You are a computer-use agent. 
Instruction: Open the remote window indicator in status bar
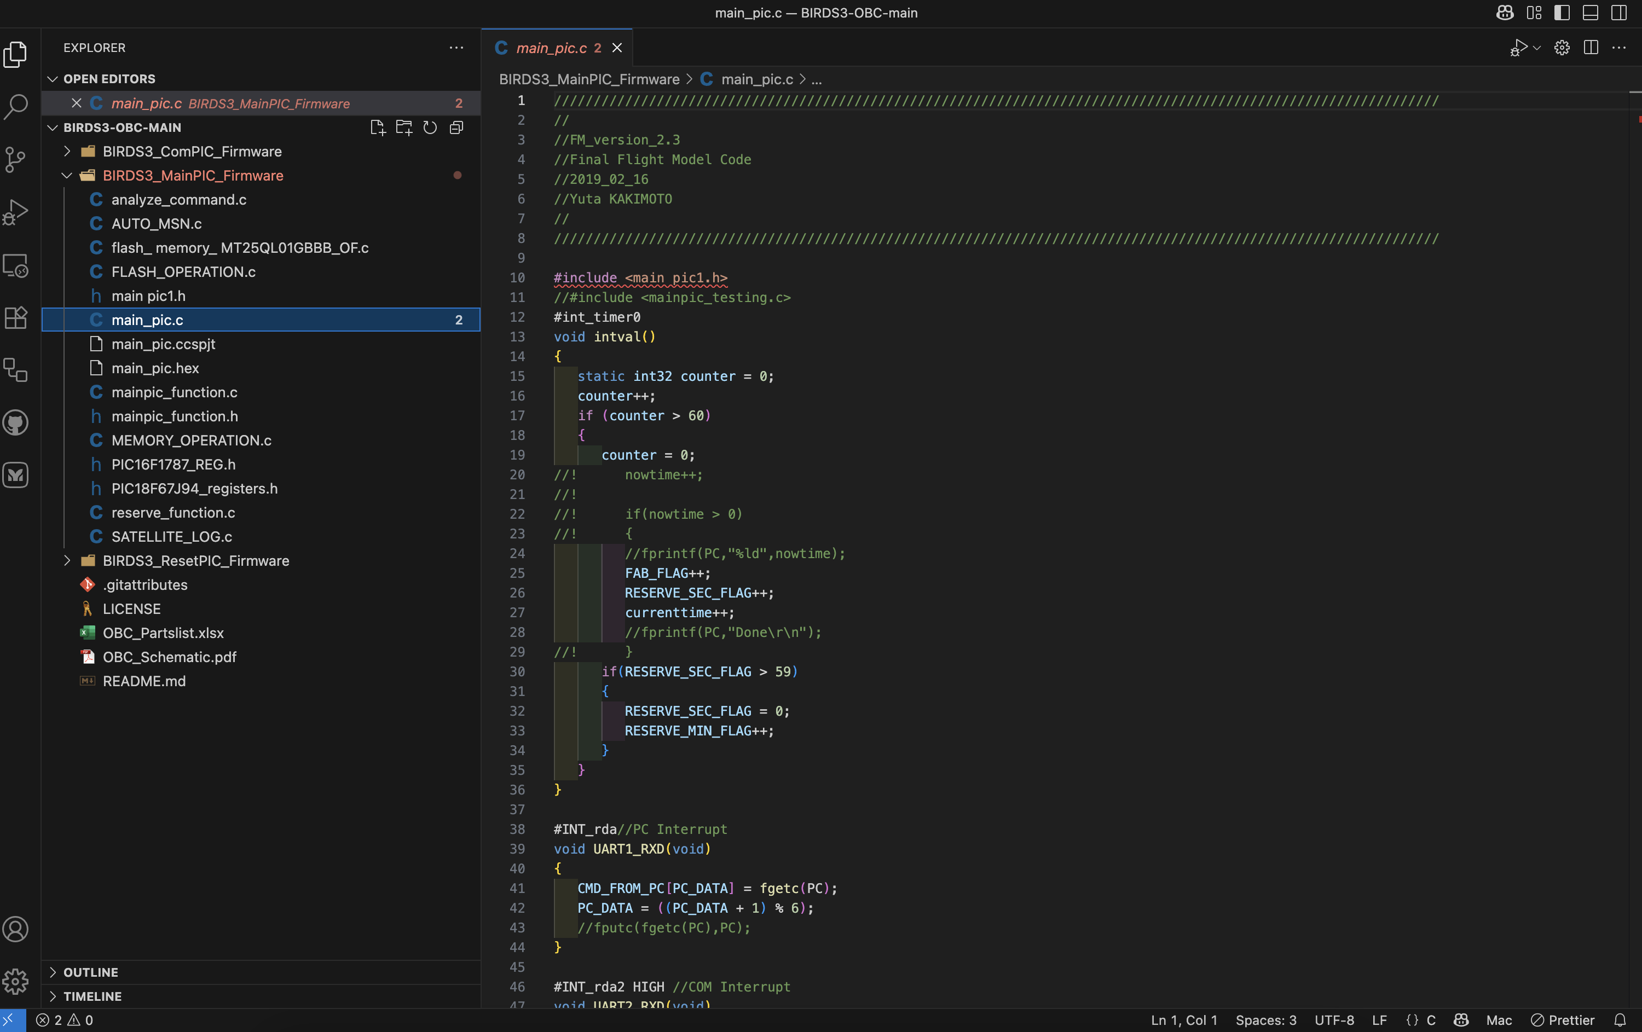coord(13,1020)
